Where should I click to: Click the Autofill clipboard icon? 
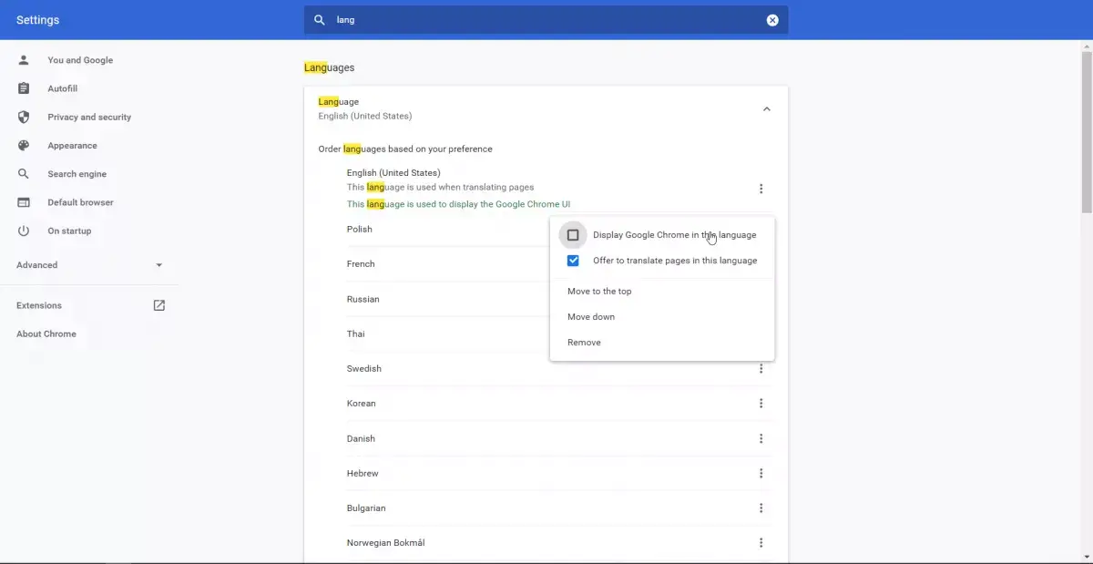[x=24, y=88]
